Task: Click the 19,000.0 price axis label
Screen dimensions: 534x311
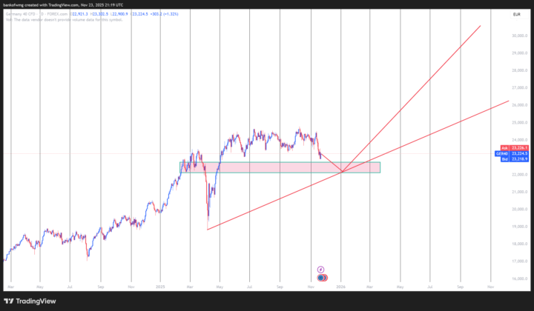Action: point(520,227)
